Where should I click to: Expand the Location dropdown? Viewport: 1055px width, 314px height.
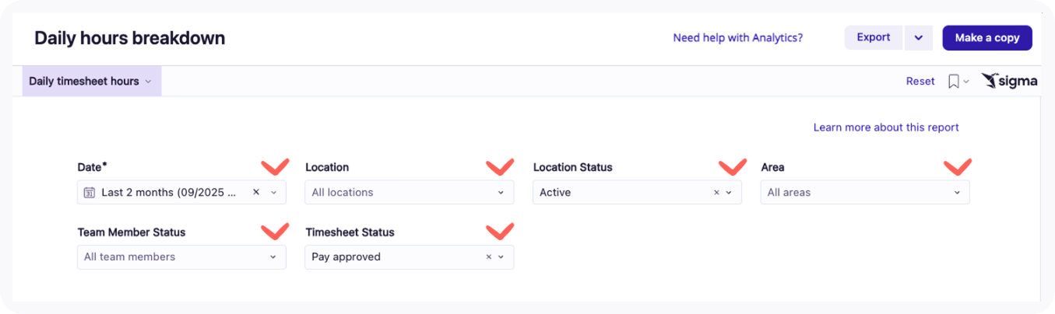point(501,193)
